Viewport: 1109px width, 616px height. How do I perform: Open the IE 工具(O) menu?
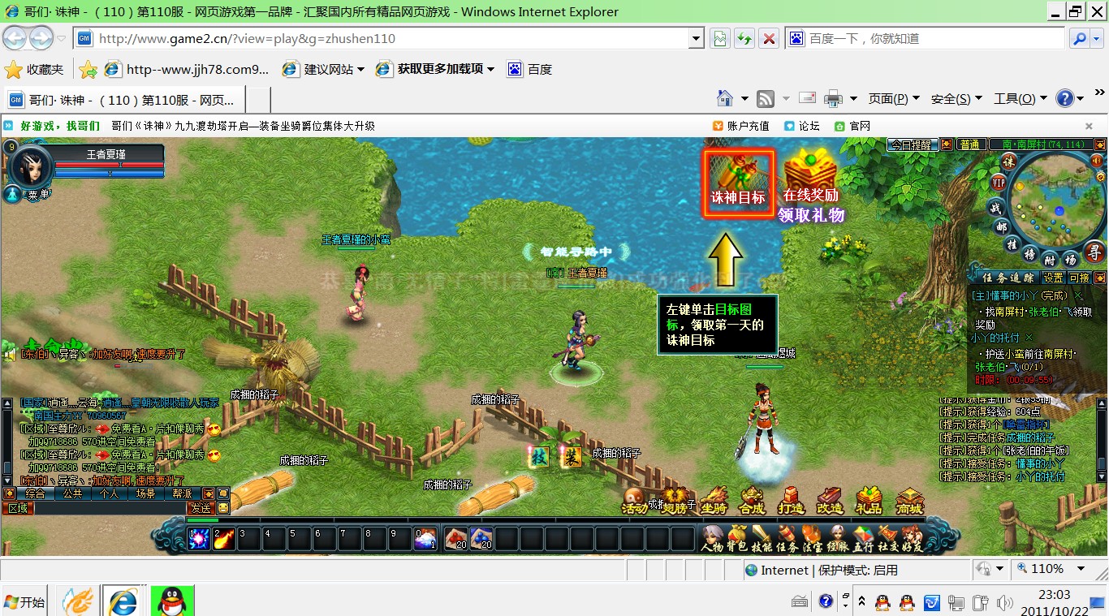pos(1020,98)
